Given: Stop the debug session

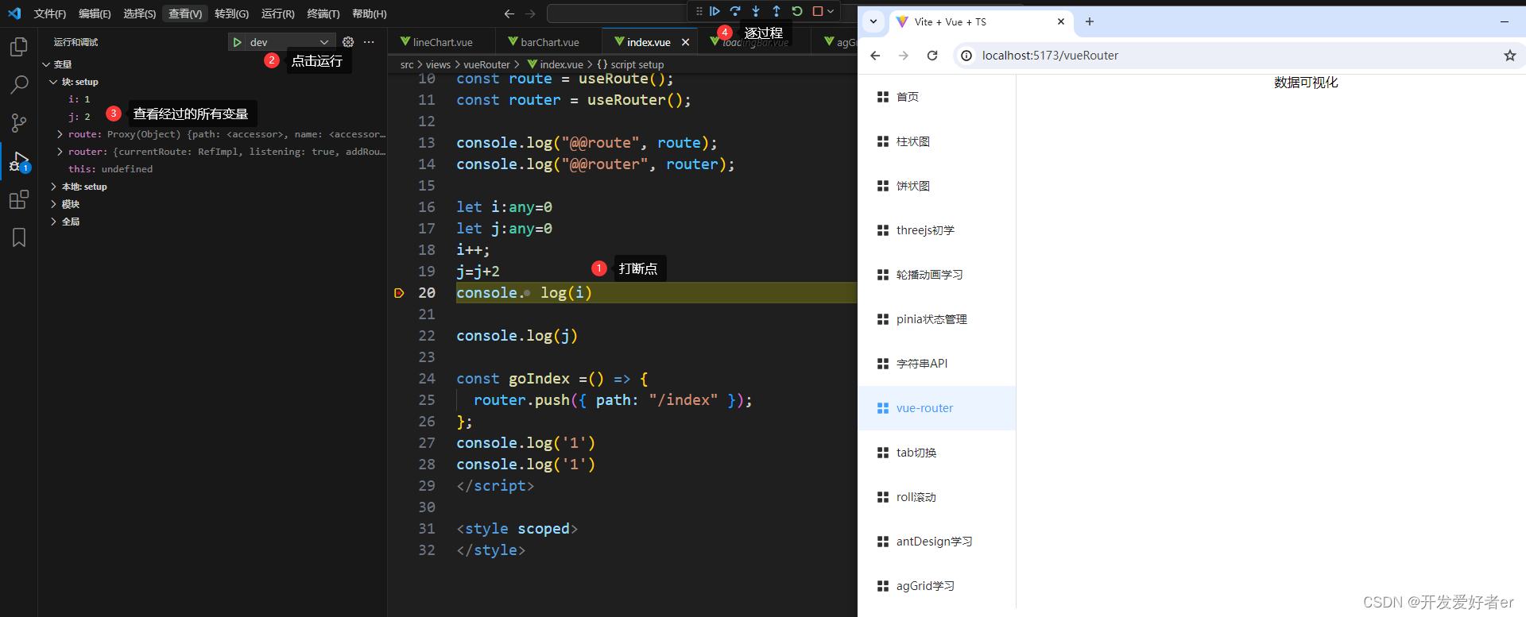Looking at the screenshot, I should 817,11.
